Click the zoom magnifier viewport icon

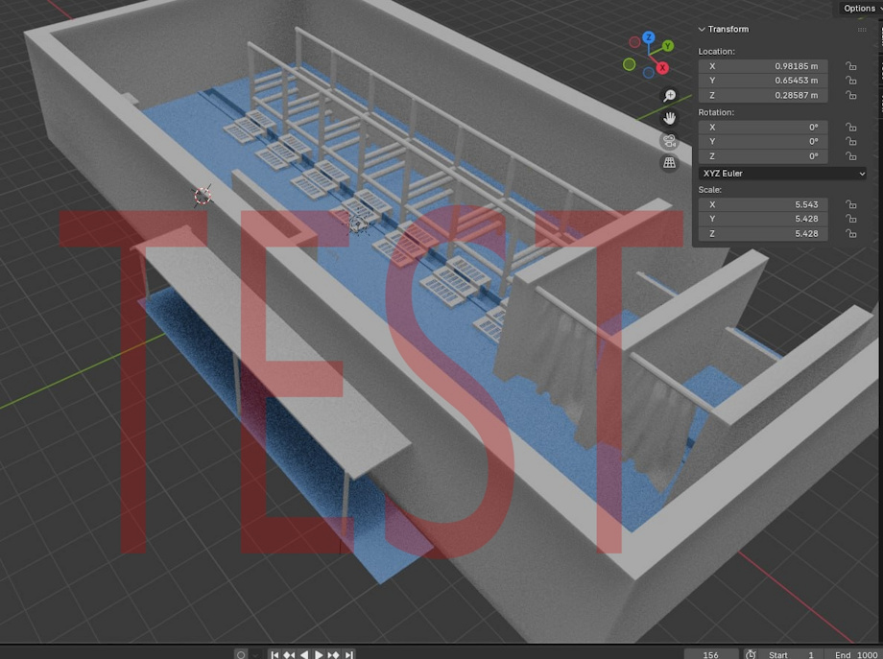(x=669, y=96)
